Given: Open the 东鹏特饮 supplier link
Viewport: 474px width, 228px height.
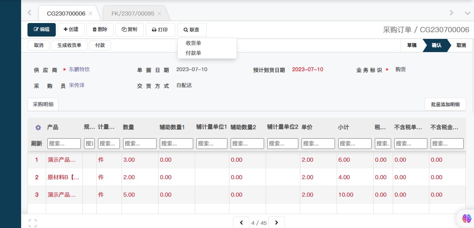Looking at the screenshot, I should 79,70.
